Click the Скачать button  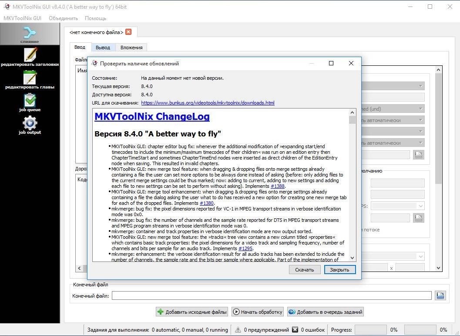tap(305, 270)
